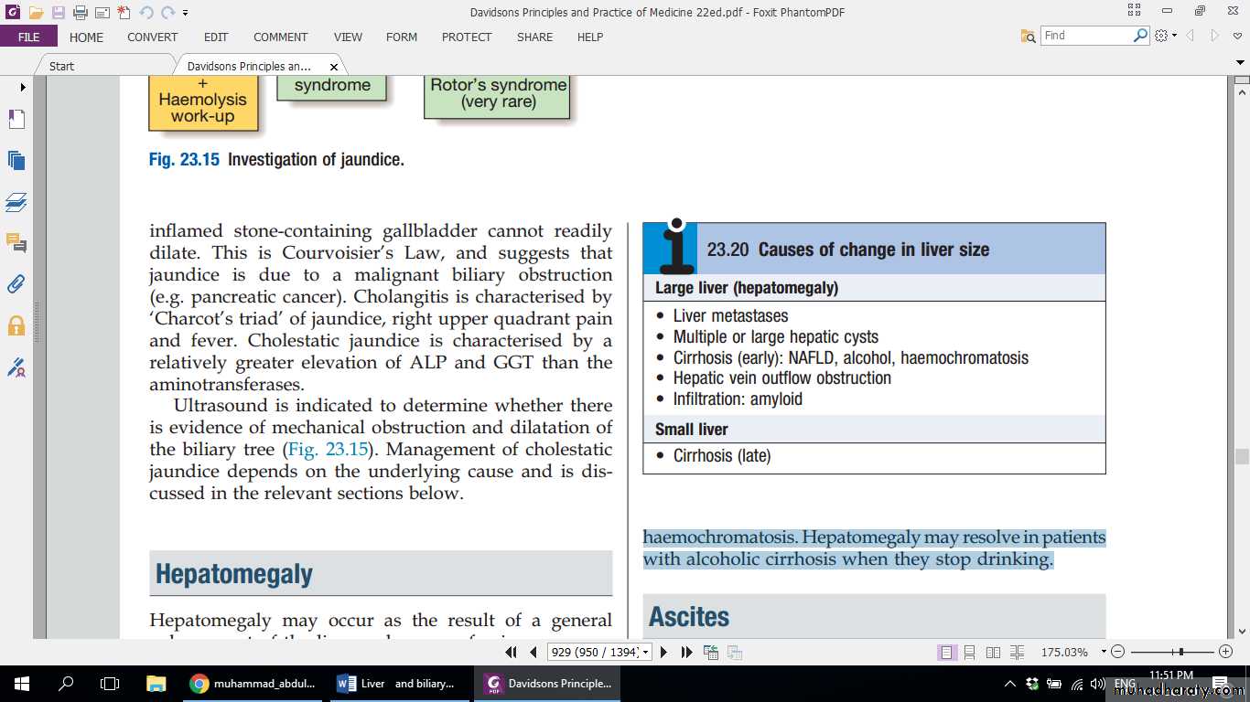Screen dimensions: 1250x702
Task: Click the Print icon in the quick access toolbar
Action: pyautogui.click(x=80, y=13)
